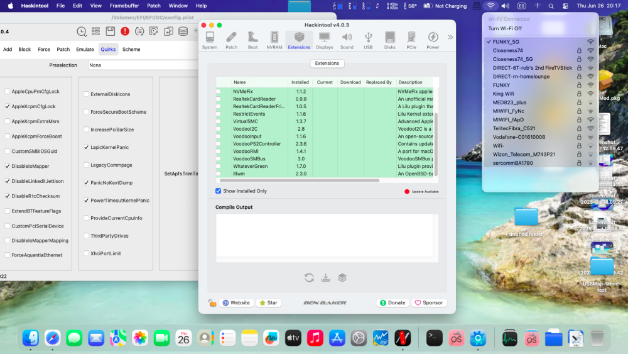The image size is (628, 354).
Task: Click the database stack icon
Action: point(183,31)
